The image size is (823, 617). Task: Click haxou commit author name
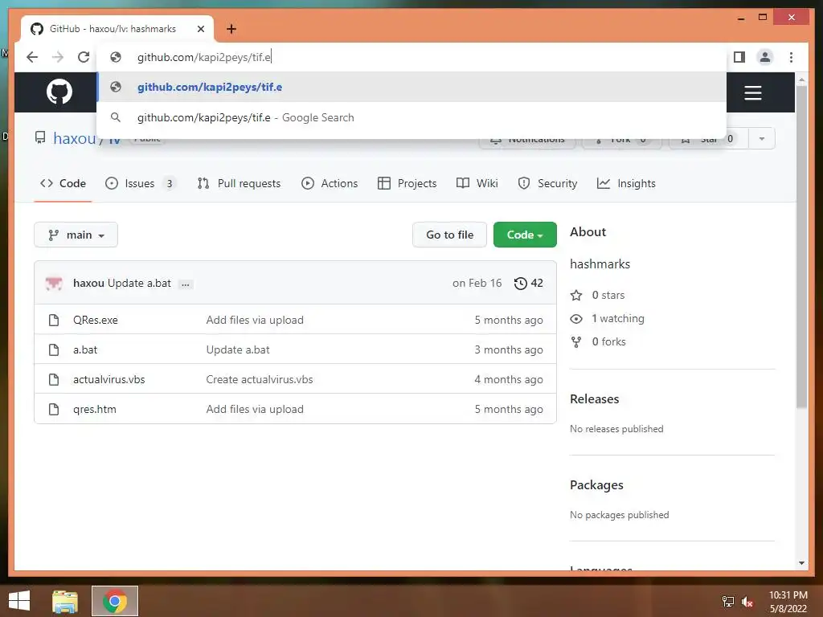point(88,283)
